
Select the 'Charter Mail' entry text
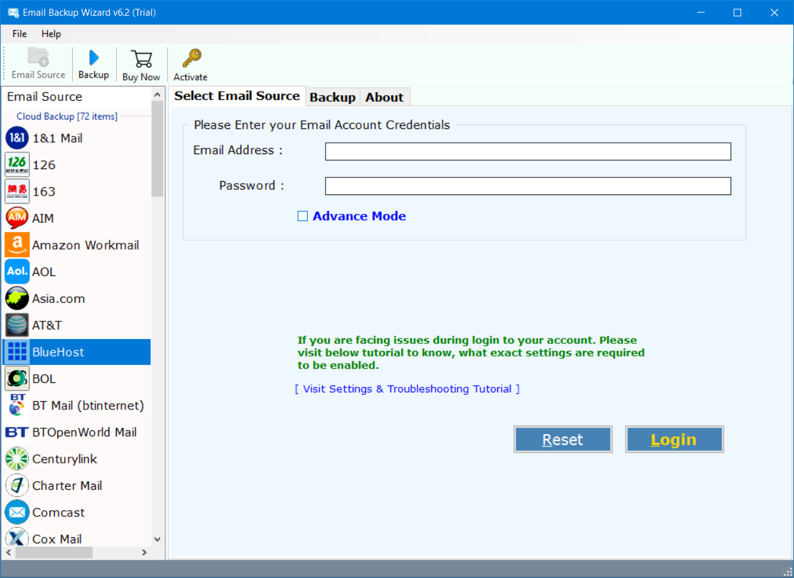click(x=67, y=486)
